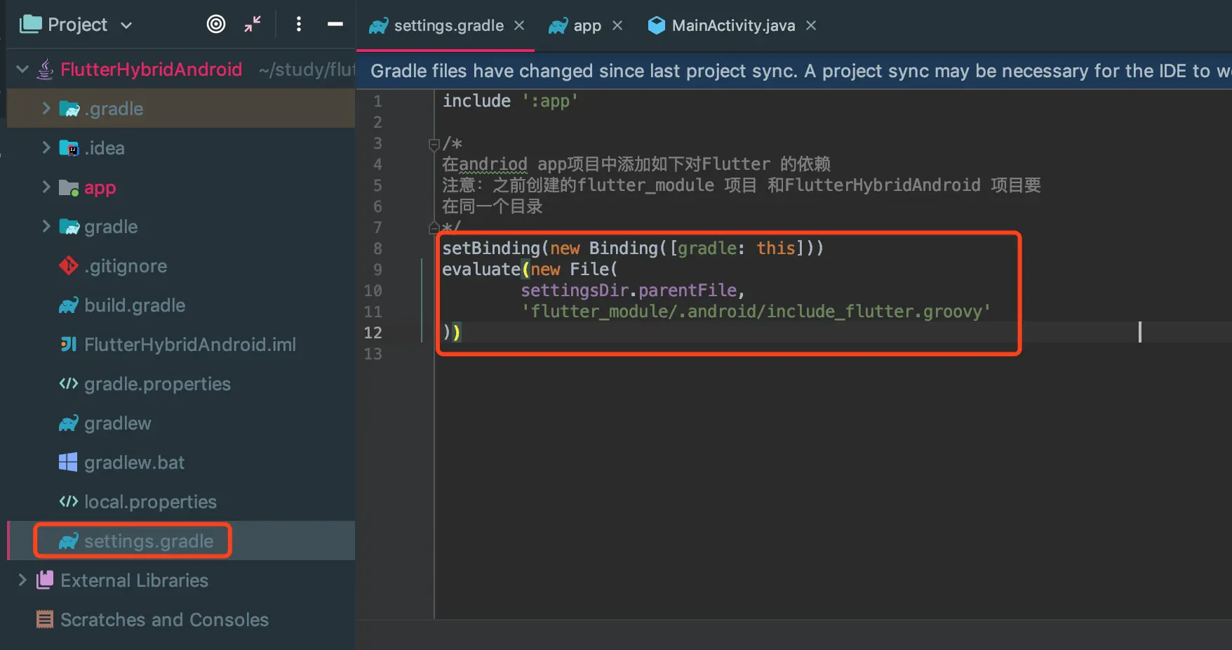
Task: Select FlutterHybridAndroid.iml file
Action: (190, 345)
